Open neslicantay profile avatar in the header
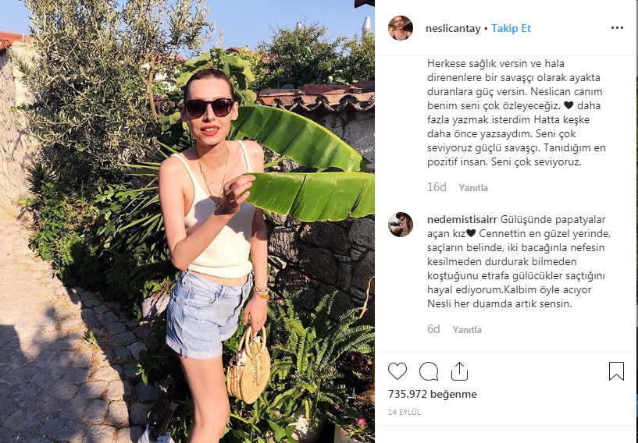This screenshot has width=638, height=443. click(401, 28)
